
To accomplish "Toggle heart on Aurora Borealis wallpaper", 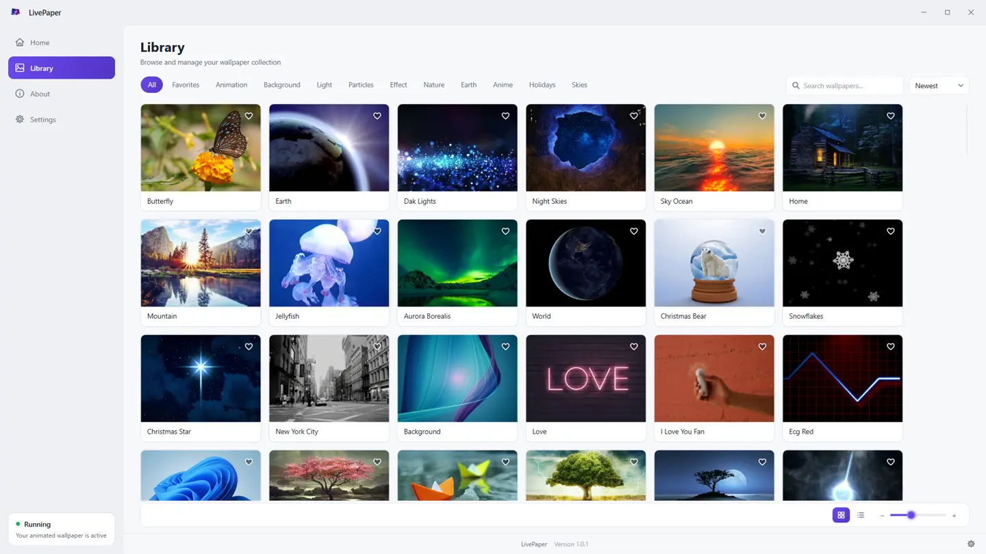I will 505,231.
